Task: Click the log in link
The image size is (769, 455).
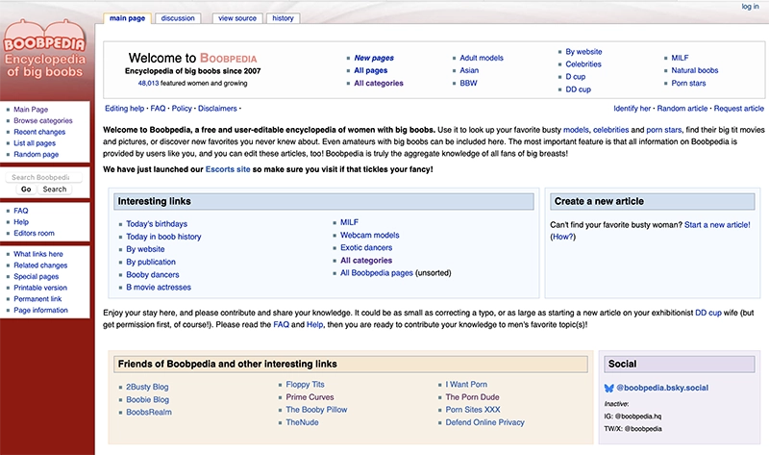Action: point(750,7)
